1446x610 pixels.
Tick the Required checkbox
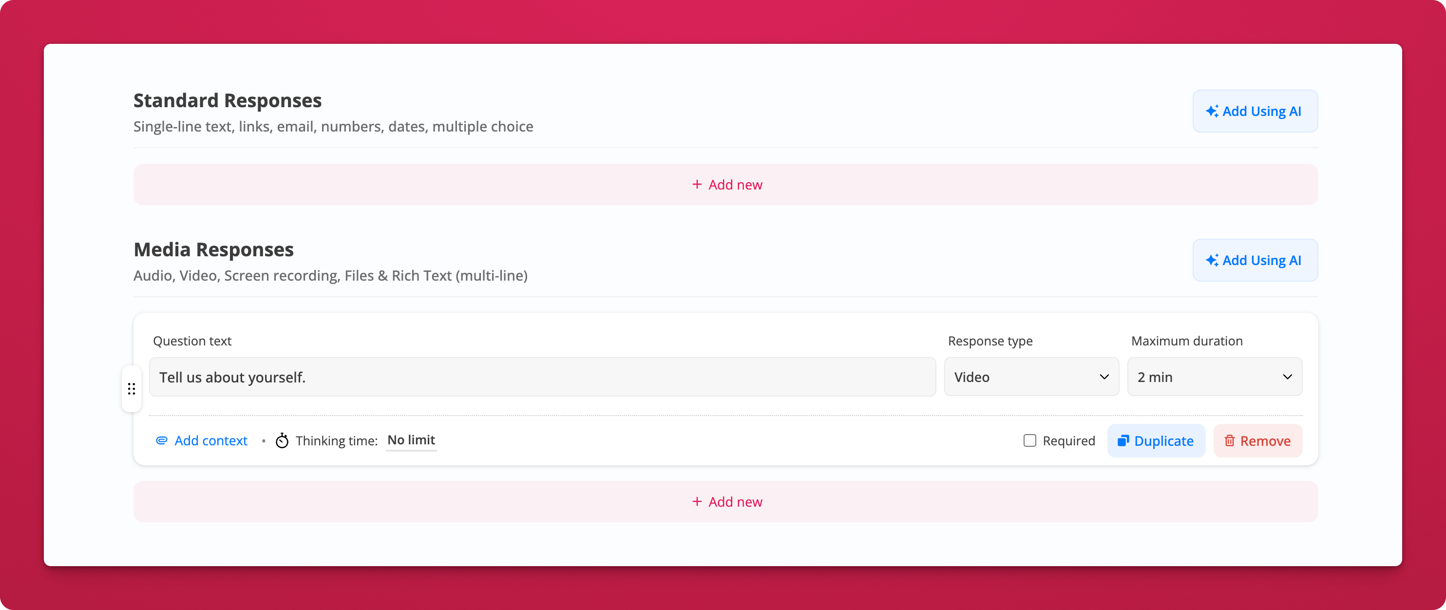click(x=1029, y=440)
